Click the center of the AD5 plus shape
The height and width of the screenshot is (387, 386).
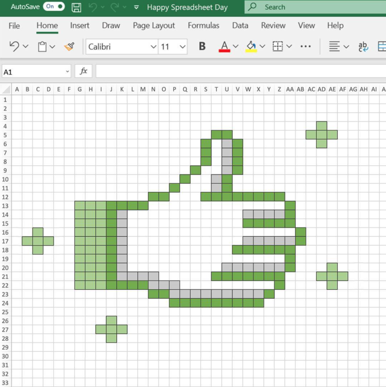[x=322, y=135]
